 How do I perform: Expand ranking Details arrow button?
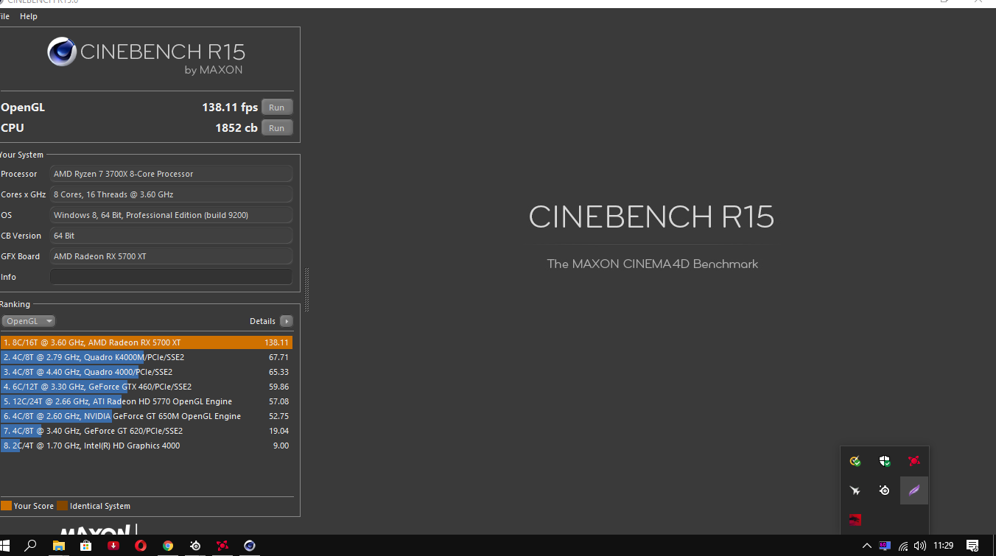coord(287,321)
